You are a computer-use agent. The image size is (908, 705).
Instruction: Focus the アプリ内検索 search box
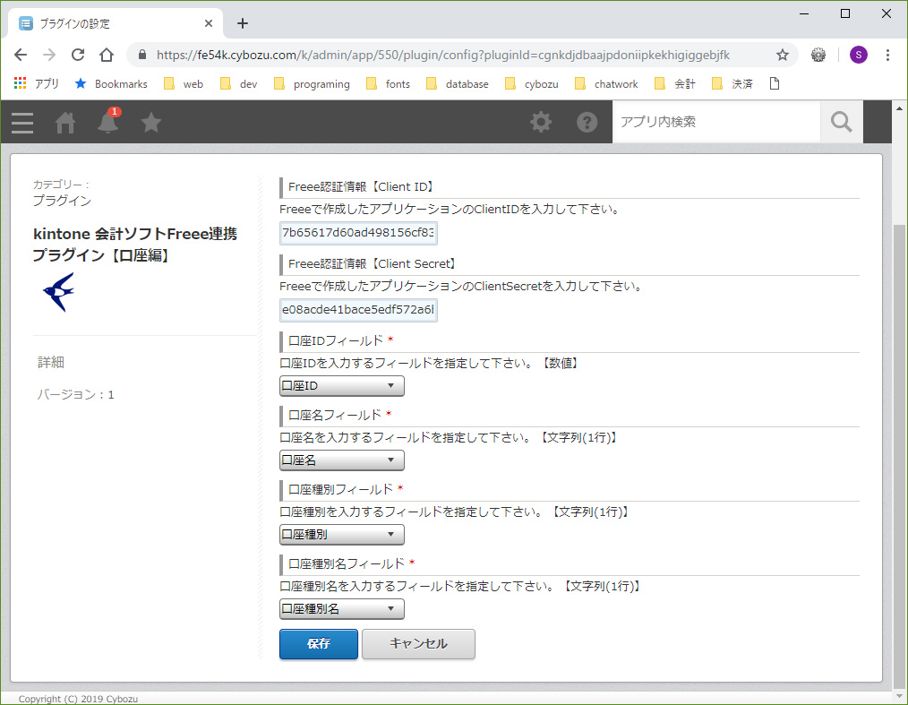pos(716,122)
